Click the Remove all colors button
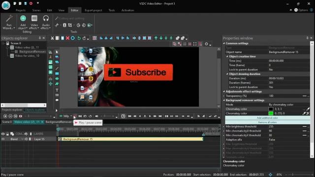315x177 pixels. tap(267, 122)
